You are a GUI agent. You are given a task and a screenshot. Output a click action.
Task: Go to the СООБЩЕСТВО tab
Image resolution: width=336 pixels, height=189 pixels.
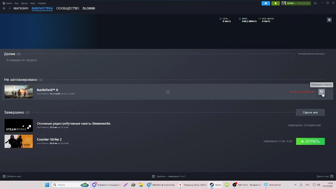pyautogui.click(x=68, y=8)
